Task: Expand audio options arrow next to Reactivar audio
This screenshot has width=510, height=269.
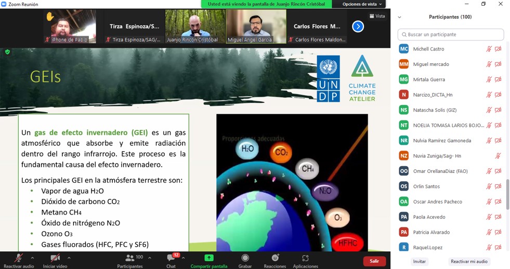Action: pos(32,258)
